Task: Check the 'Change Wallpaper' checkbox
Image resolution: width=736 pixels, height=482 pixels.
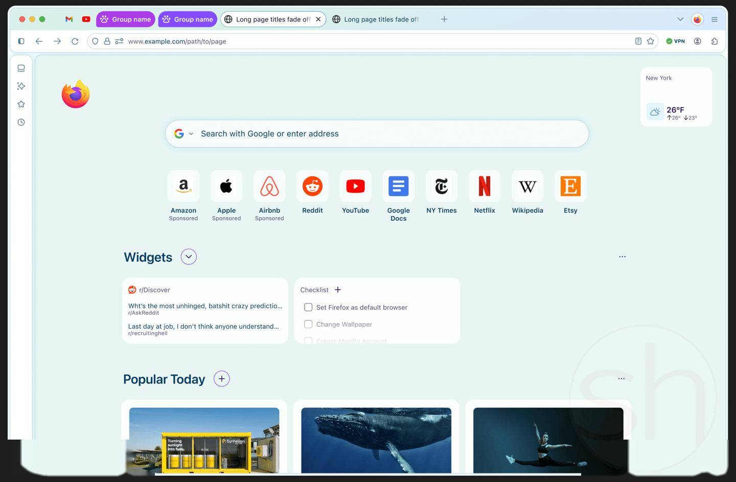Action: coord(308,324)
